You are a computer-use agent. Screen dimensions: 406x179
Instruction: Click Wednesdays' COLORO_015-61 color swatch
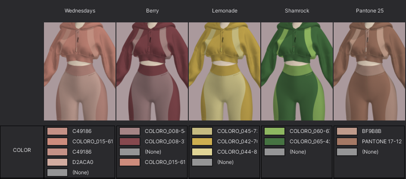(57, 142)
